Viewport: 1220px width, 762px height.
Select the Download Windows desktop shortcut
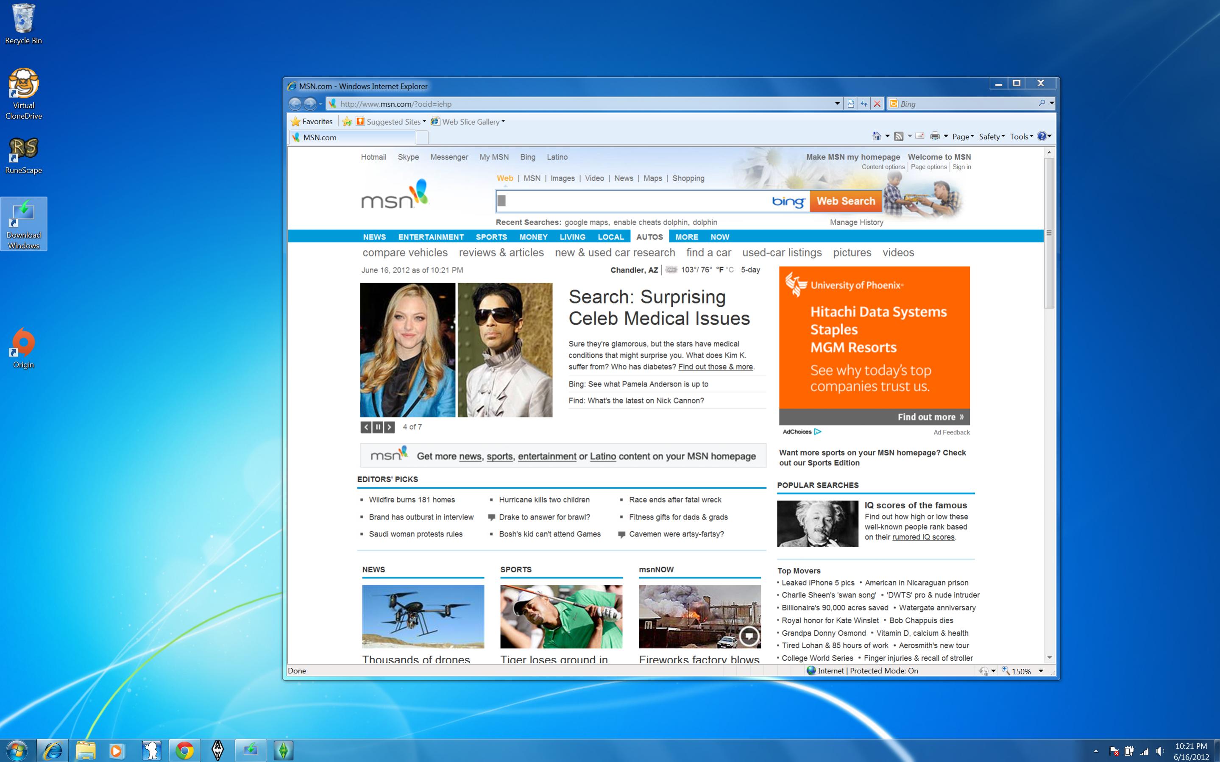click(24, 224)
